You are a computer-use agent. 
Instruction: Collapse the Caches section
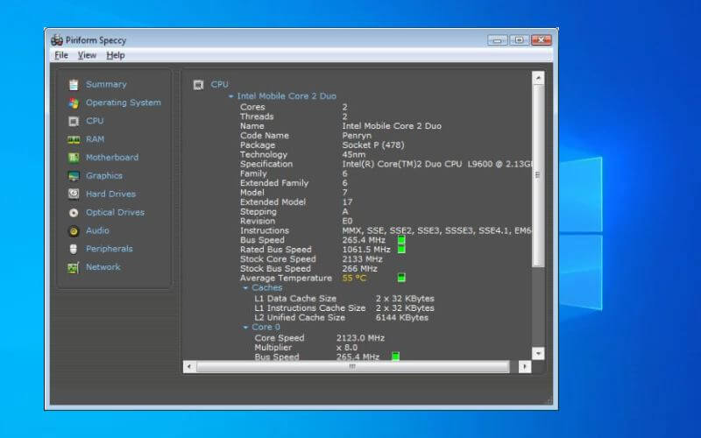245,288
